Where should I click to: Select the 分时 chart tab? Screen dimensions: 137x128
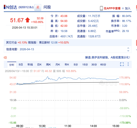(x=12, y=65)
